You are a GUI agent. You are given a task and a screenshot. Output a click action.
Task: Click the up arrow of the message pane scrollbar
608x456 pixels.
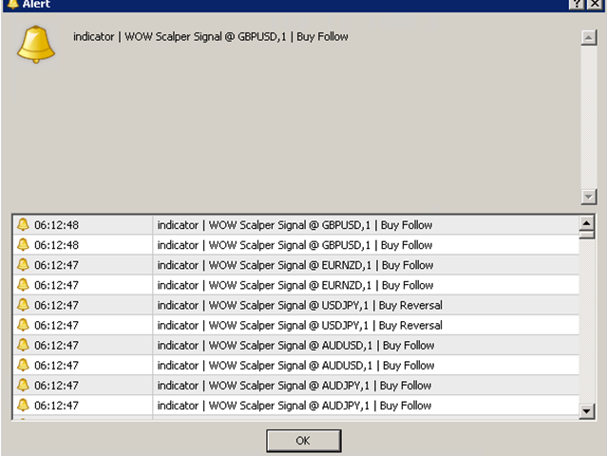pyautogui.click(x=589, y=38)
